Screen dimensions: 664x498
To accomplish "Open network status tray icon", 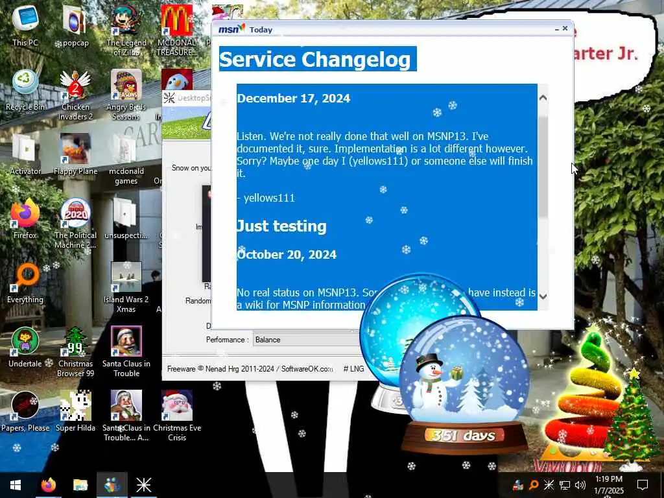I will pyautogui.click(x=565, y=485).
